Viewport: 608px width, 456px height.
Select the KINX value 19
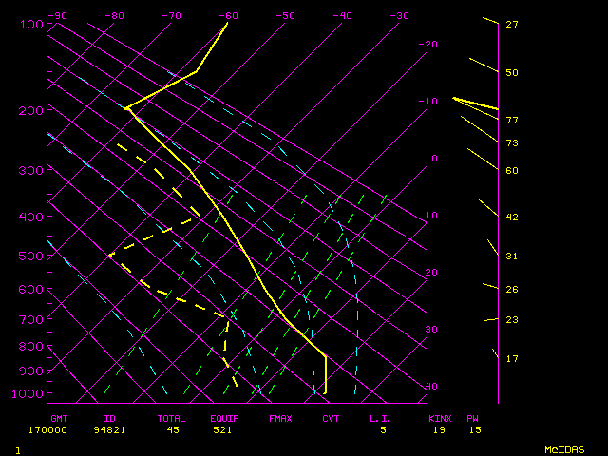[439, 429]
